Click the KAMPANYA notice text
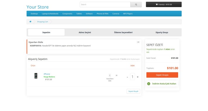This screenshot has height=111, width=208. (60, 46)
